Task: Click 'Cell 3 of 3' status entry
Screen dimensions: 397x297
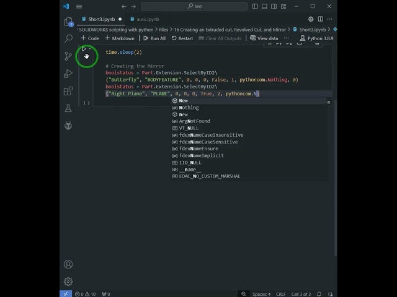Action: [x=301, y=294]
